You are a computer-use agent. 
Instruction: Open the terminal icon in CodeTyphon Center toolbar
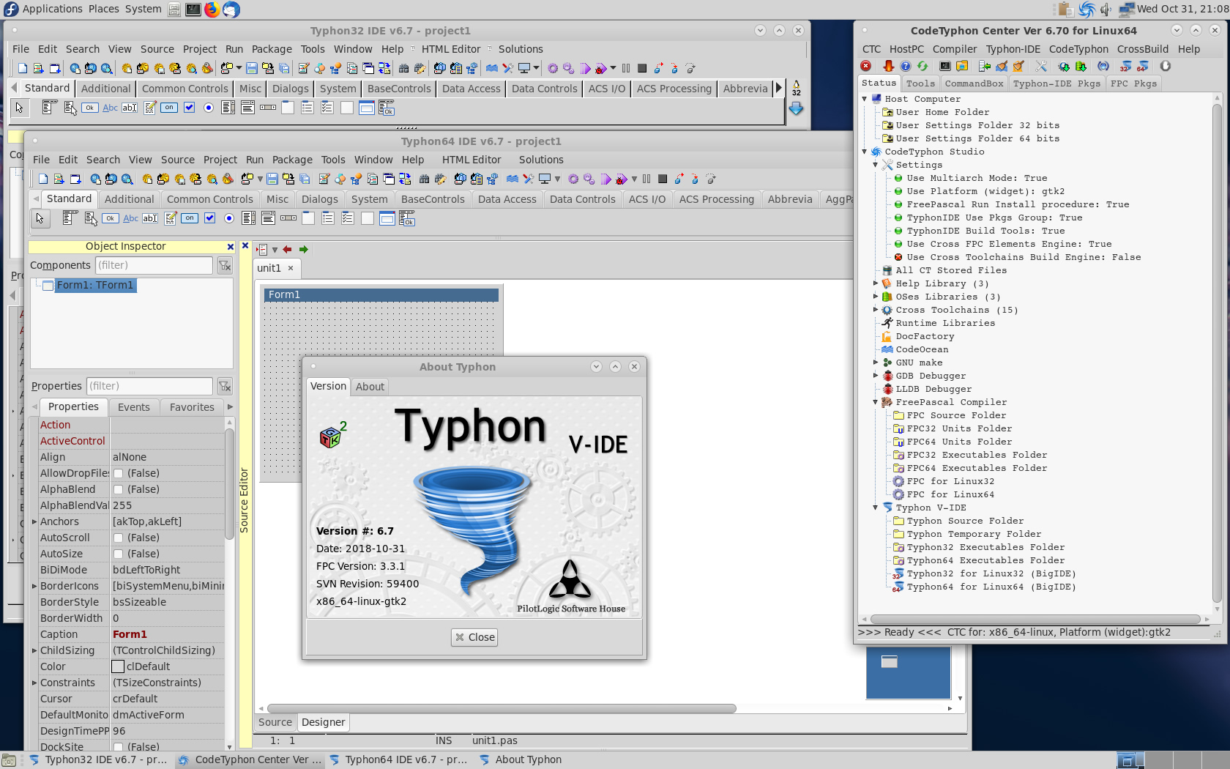click(x=945, y=66)
